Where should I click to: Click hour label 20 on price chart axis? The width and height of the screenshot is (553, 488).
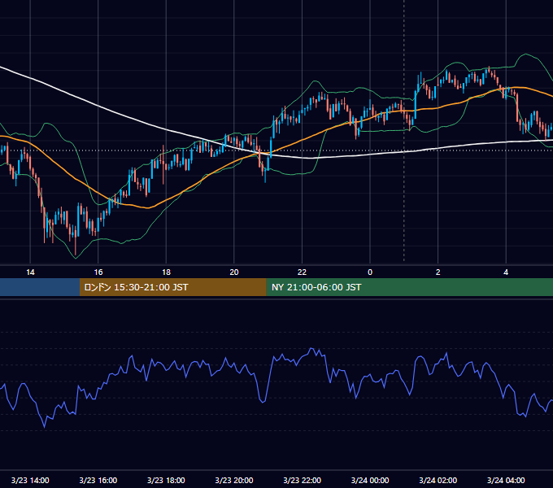[x=234, y=272]
